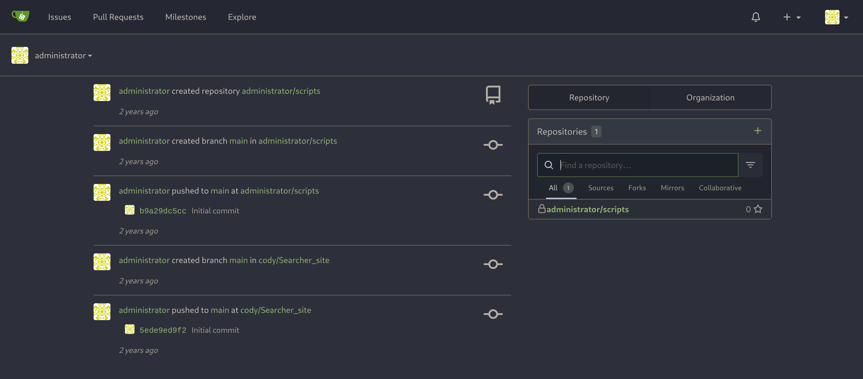
Task: Go to Pull Requests
Action: [118, 17]
